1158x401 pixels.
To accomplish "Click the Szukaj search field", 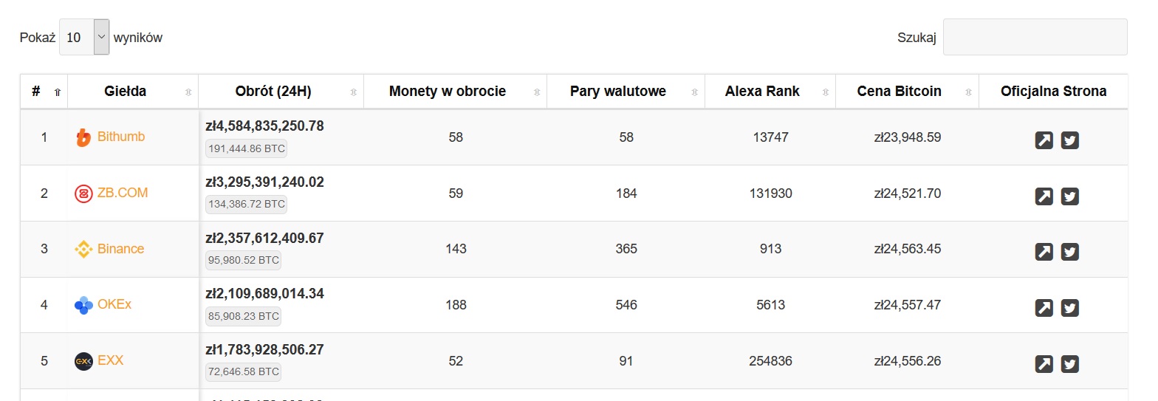I will tap(1035, 37).
